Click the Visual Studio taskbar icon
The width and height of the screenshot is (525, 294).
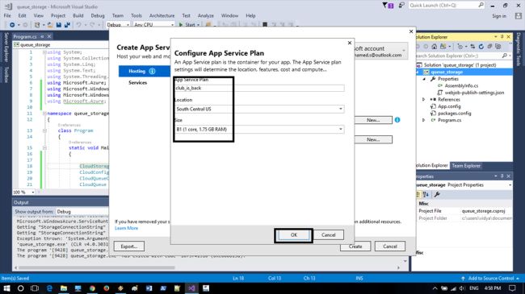click(191, 288)
